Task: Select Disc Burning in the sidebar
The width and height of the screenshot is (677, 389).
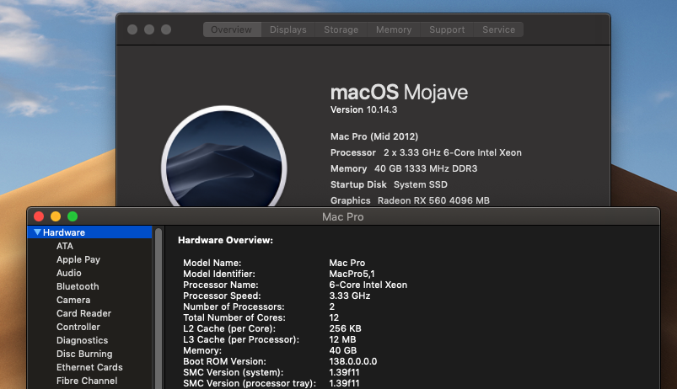Action: [84, 354]
